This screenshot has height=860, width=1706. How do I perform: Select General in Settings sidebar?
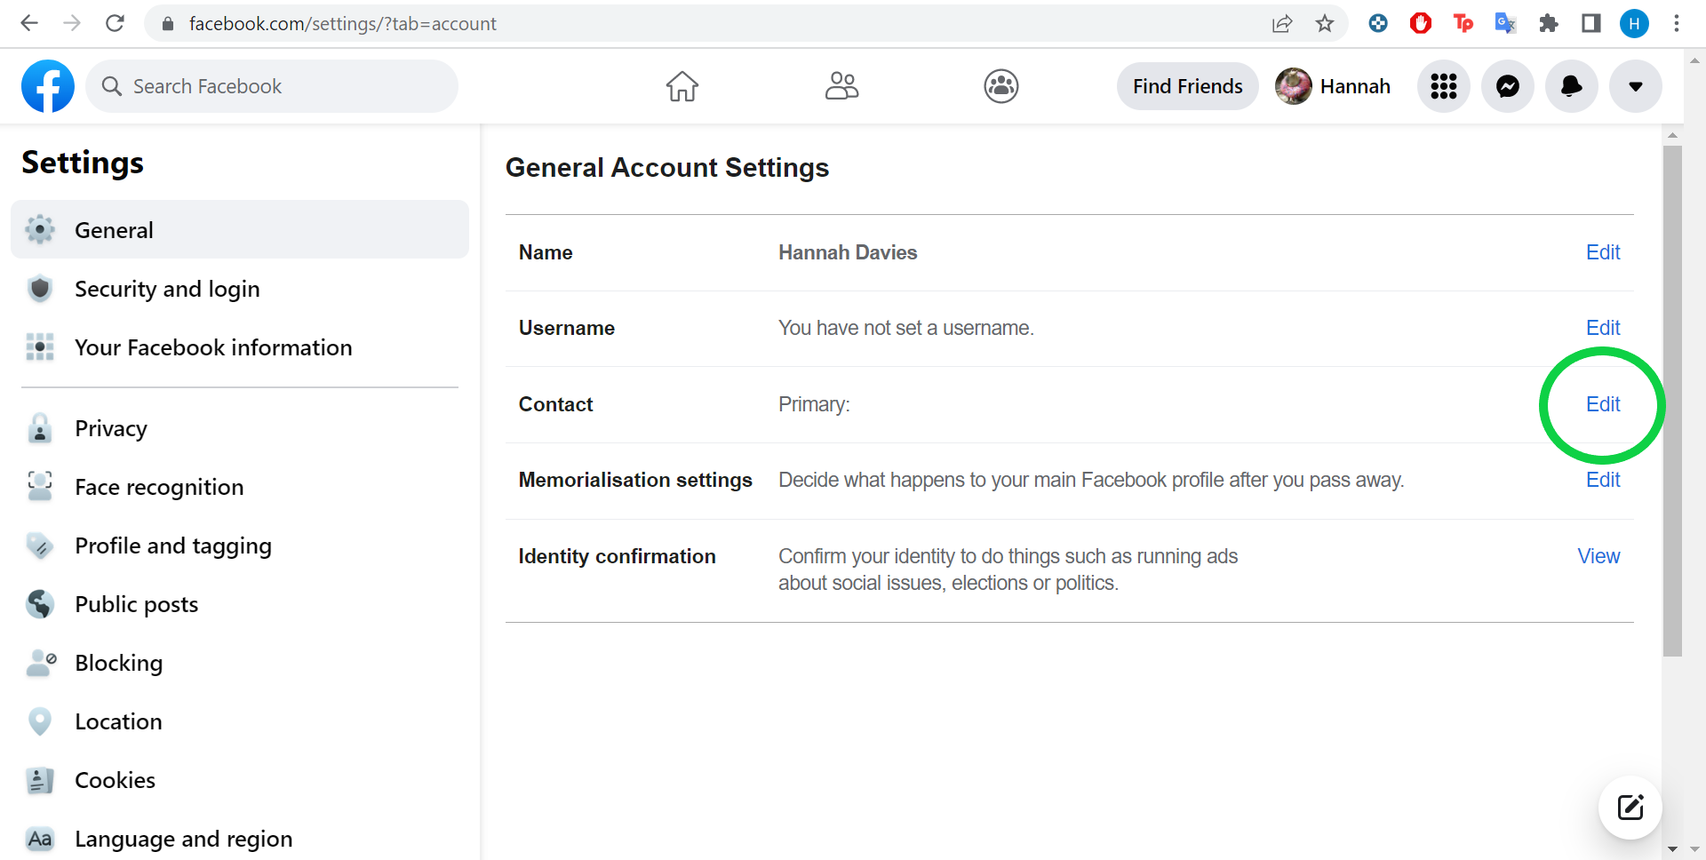click(240, 230)
